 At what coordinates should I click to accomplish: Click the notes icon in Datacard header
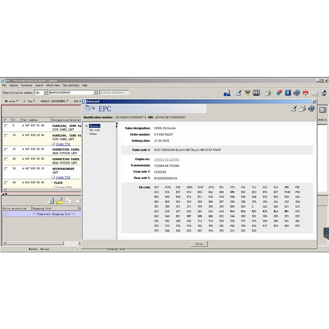(x=294, y=108)
